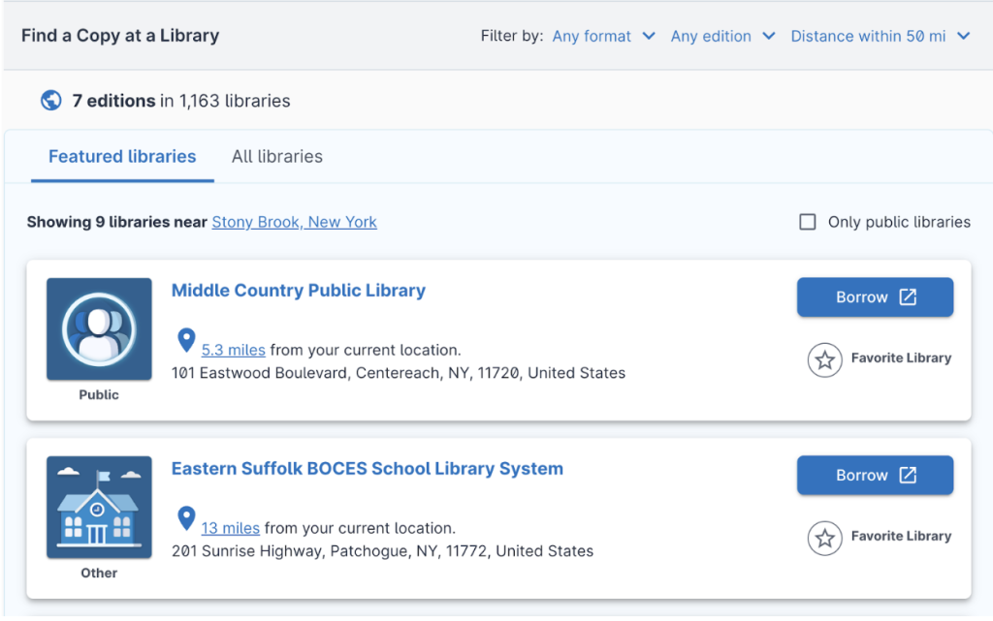Image resolution: width=993 pixels, height=621 pixels.
Task: Click external link icon on Middle Country Borrow
Action: [x=908, y=297]
